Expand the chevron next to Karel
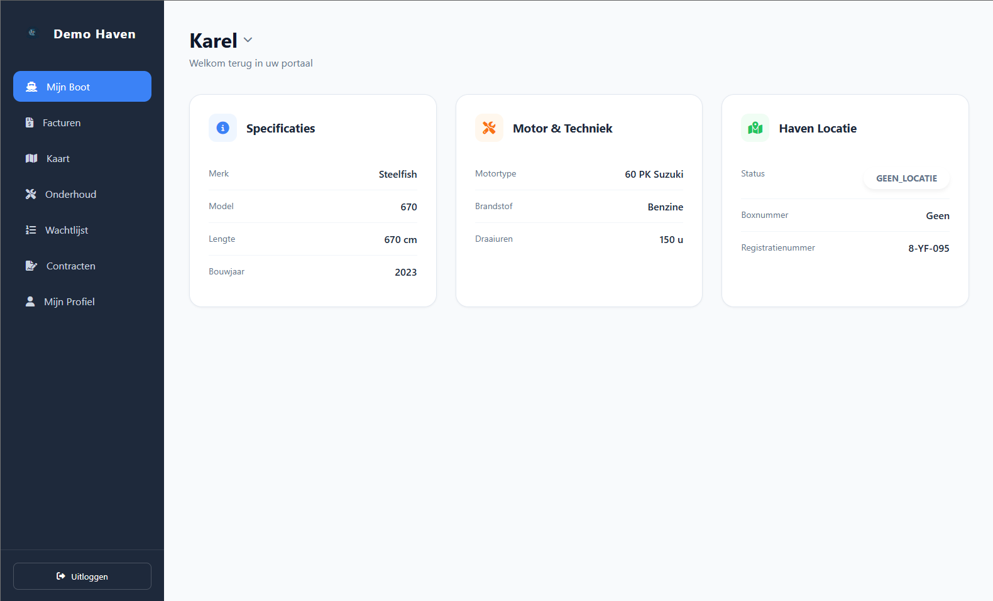The height and width of the screenshot is (601, 993). tap(248, 40)
